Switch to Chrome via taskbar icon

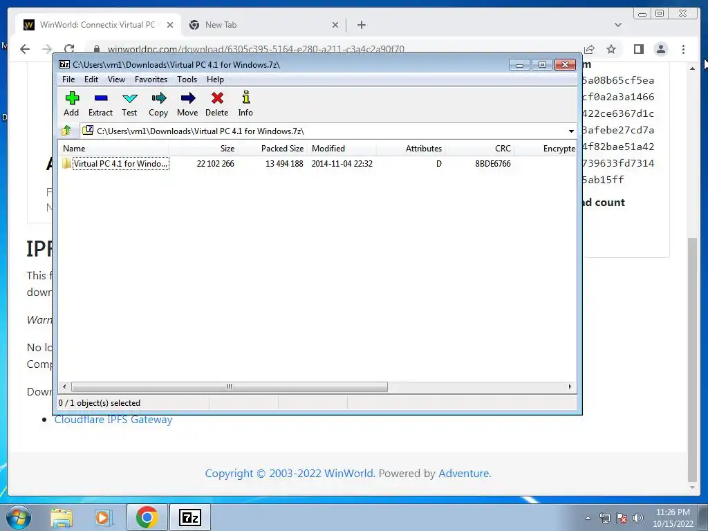click(147, 517)
